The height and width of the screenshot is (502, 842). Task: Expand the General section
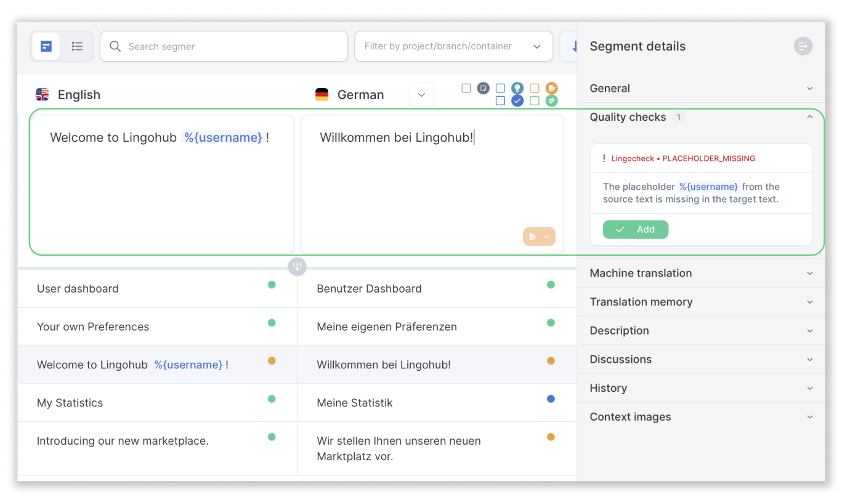[701, 88]
